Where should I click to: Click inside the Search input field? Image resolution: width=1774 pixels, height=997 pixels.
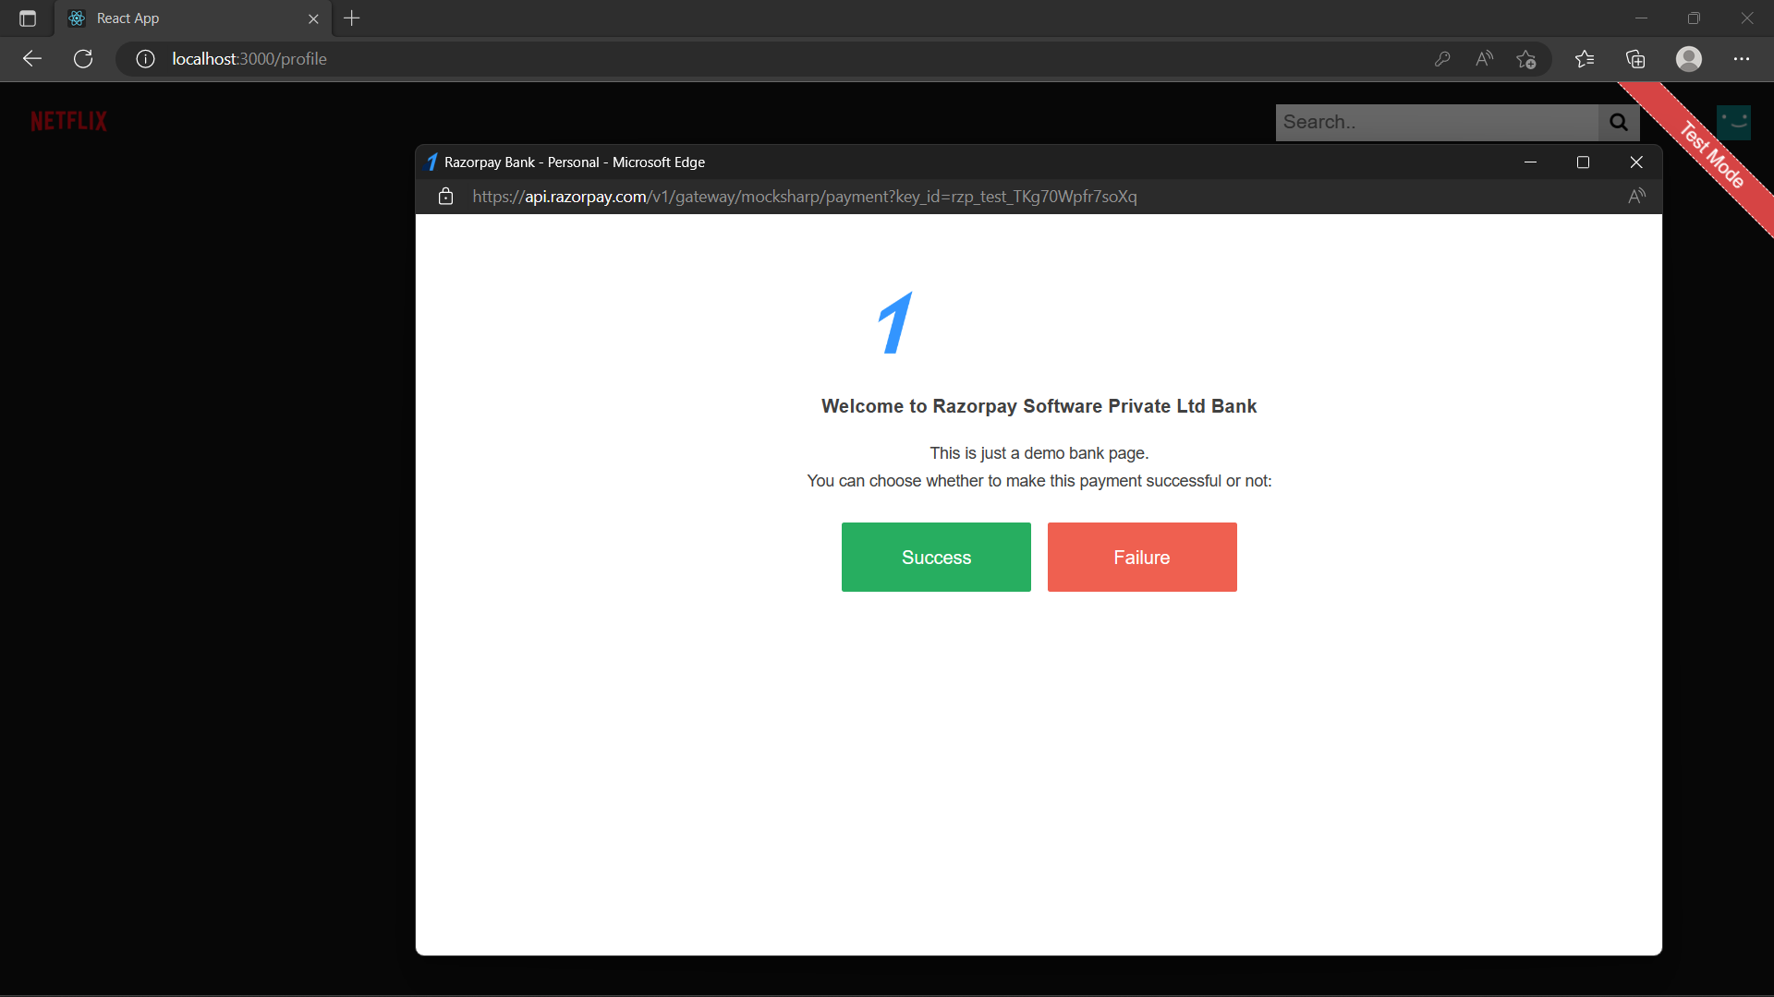1432,122
